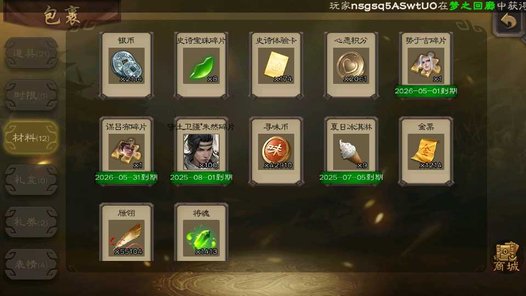Switch to the 道具 tab
Image resolution: width=526 pixels, height=296 pixels.
click(31, 53)
